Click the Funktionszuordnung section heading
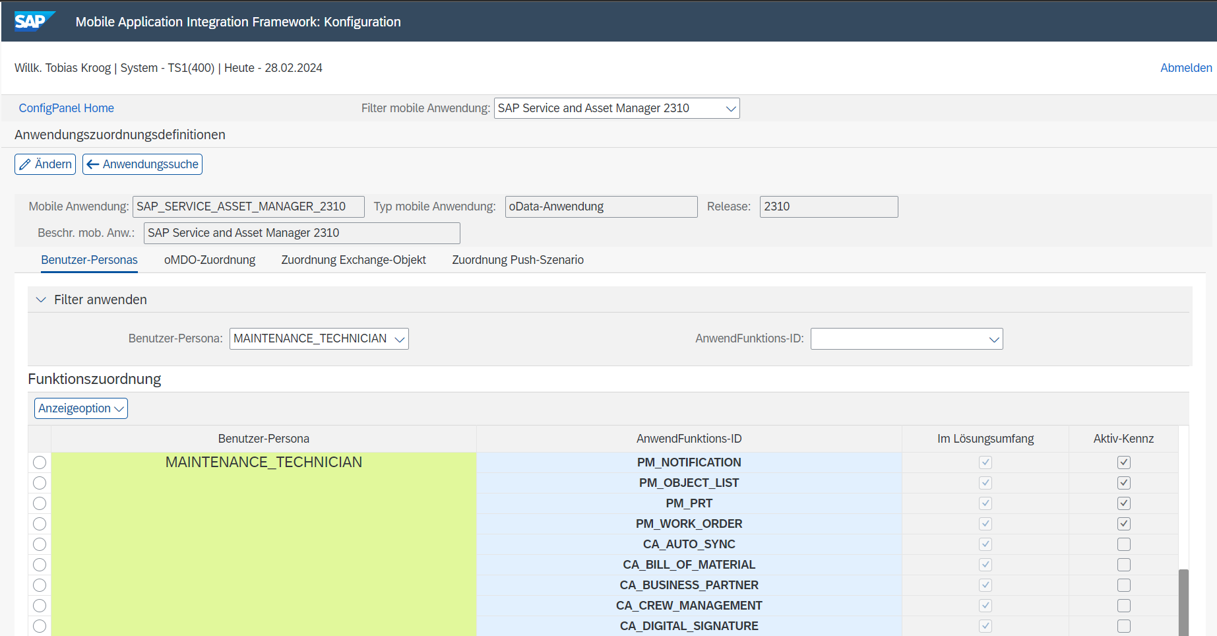The width and height of the screenshot is (1217, 636). pyautogui.click(x=94, y=379)
